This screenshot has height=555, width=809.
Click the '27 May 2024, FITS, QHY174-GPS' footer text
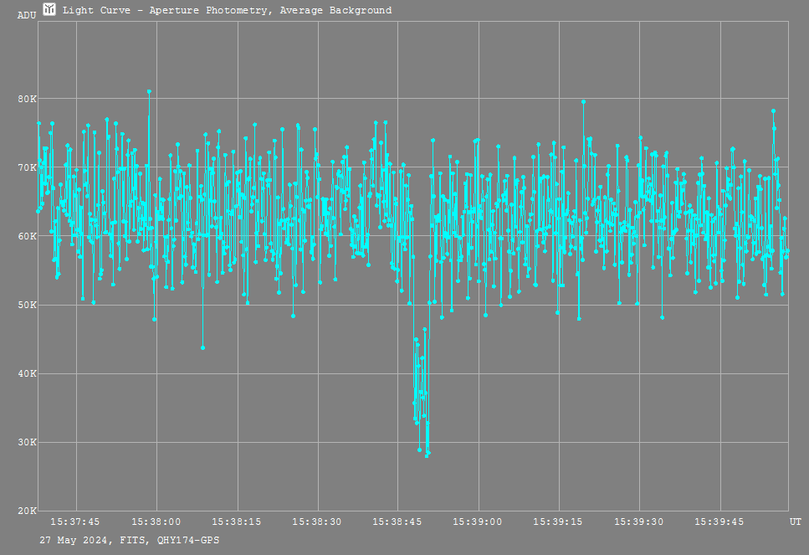130,541
